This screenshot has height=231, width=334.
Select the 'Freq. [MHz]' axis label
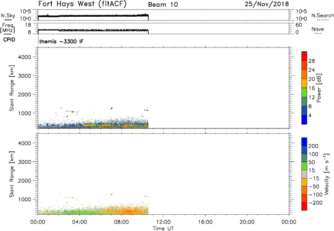8,28
